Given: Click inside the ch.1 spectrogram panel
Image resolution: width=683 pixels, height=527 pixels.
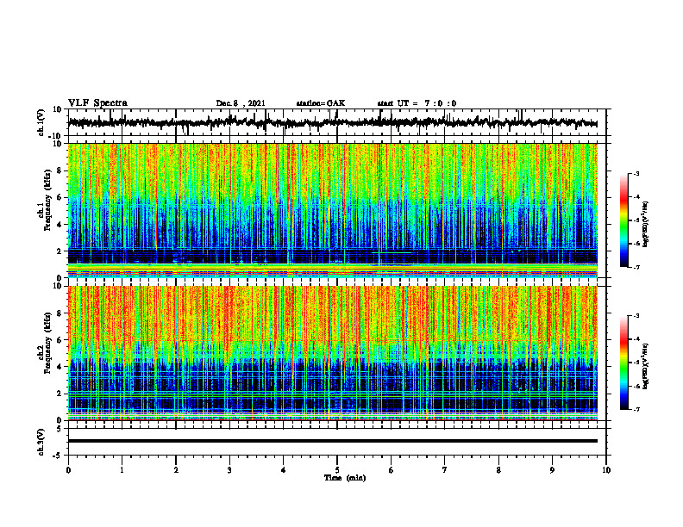Looking at the screenshot, I should [x=332, y=210].
